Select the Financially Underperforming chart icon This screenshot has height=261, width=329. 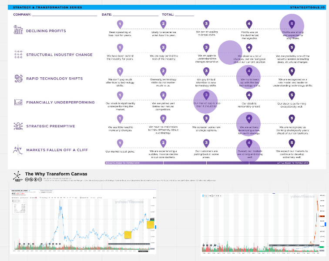coord(18,102)
